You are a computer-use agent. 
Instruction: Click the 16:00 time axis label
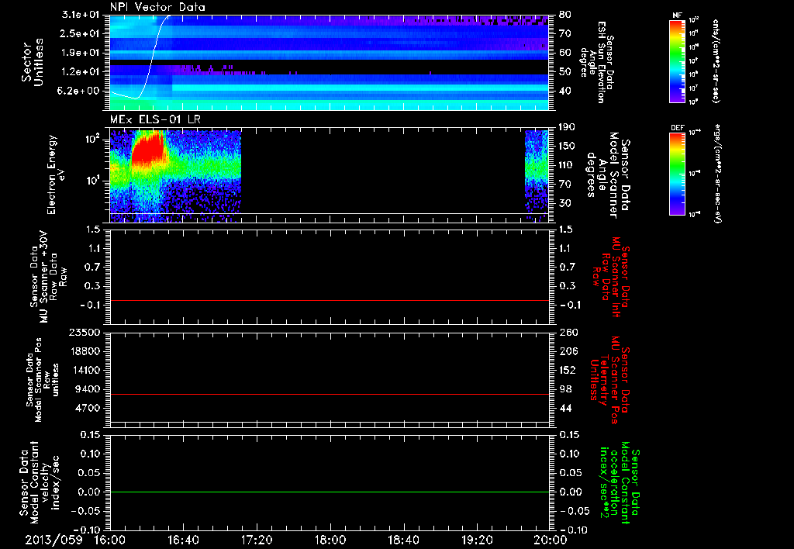[x=110, y=540]
